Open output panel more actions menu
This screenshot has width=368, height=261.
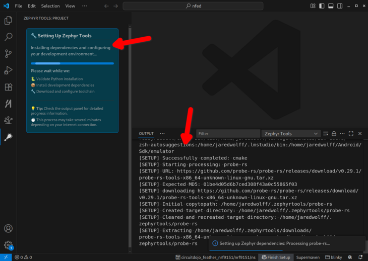(x=342, y=134)
